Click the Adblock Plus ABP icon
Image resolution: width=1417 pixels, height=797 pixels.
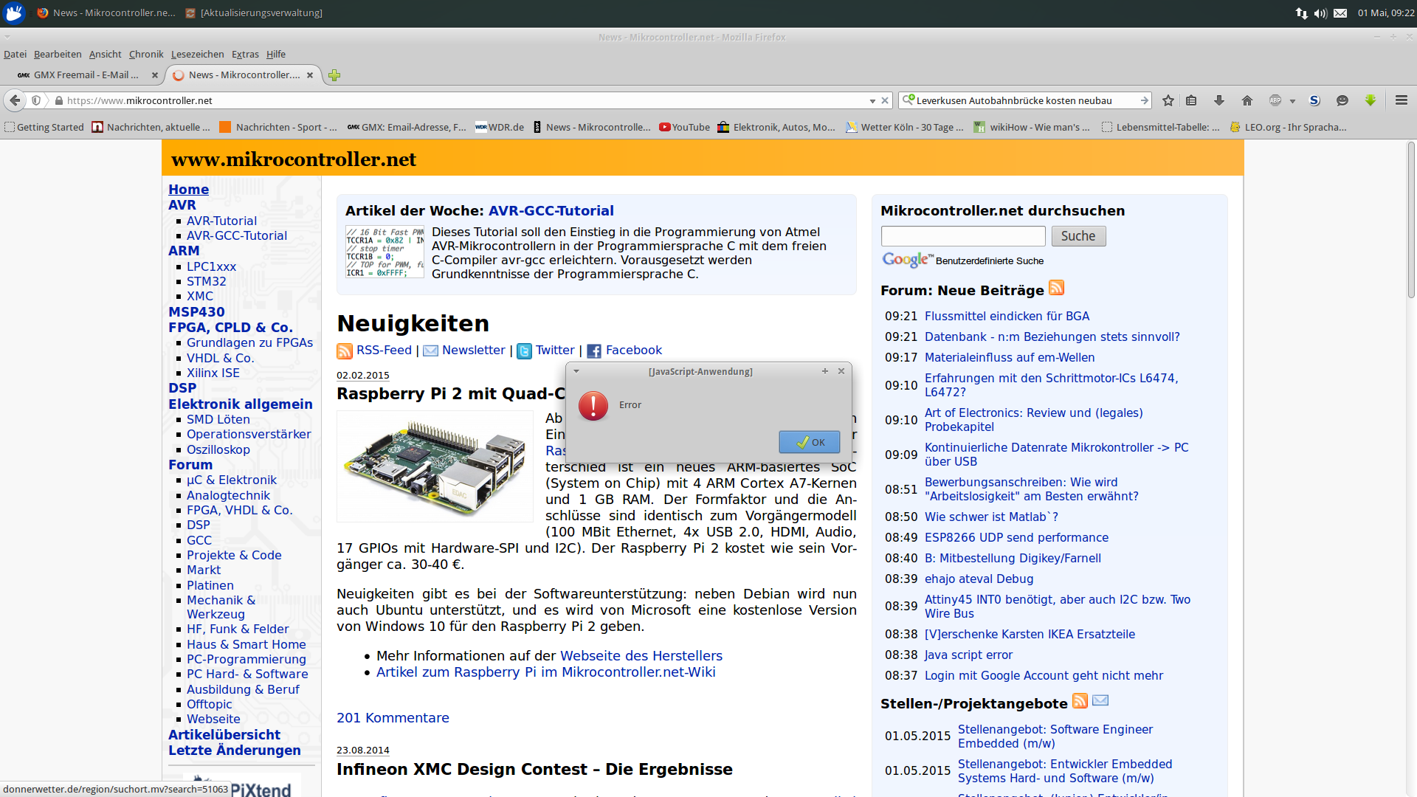point(1275,100)
